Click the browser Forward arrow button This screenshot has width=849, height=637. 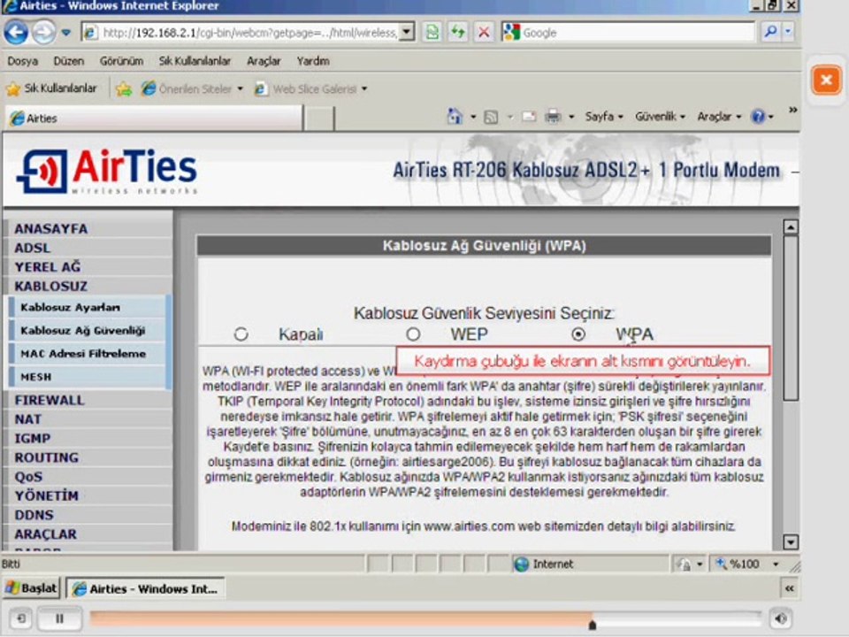44,33
